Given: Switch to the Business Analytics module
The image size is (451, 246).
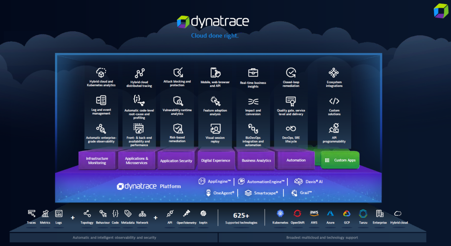Looking at the screenshot, I should 256,161.
